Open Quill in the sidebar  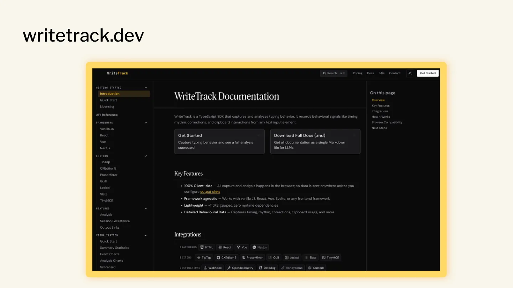(x=103, y=181)
